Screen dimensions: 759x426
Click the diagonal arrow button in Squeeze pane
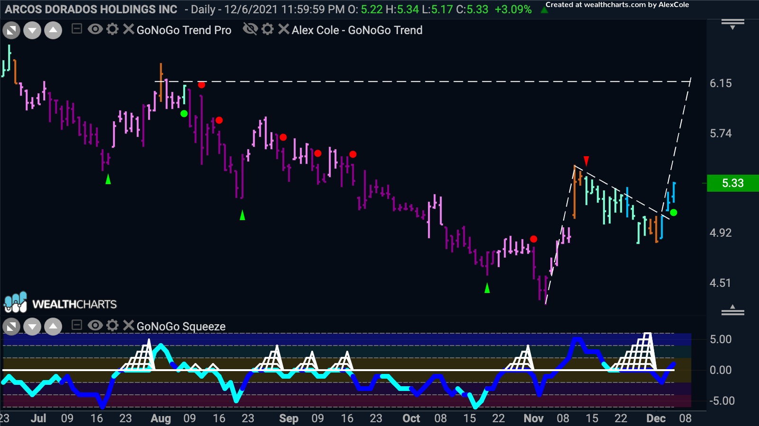[11, 327]
